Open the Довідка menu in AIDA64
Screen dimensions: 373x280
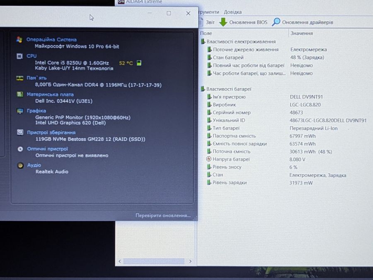[x=233, y=12]
